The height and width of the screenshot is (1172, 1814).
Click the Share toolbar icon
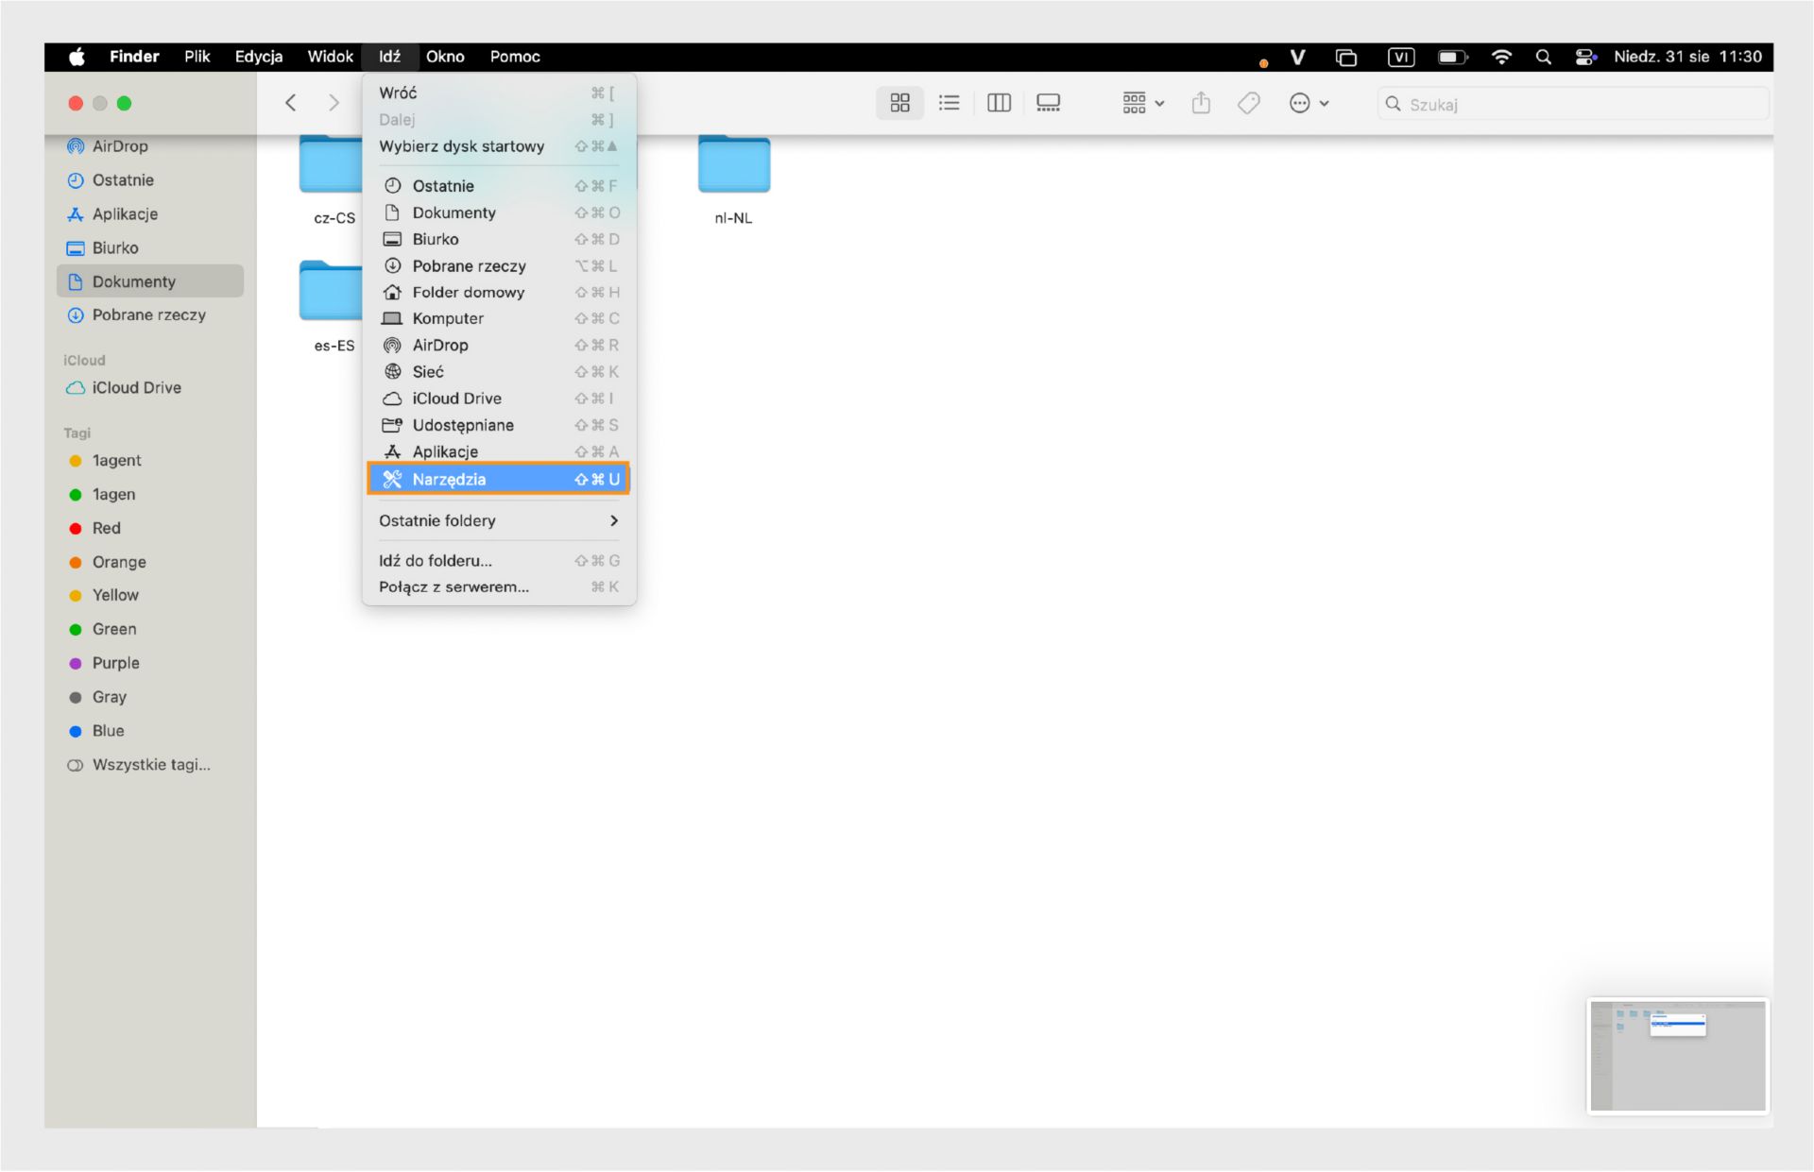[1201, 103]
